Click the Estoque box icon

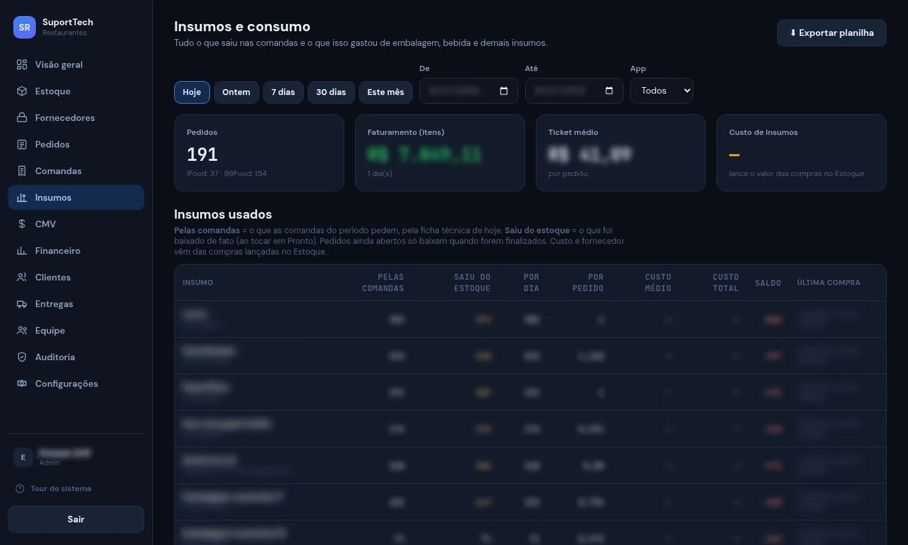(22, 91)
